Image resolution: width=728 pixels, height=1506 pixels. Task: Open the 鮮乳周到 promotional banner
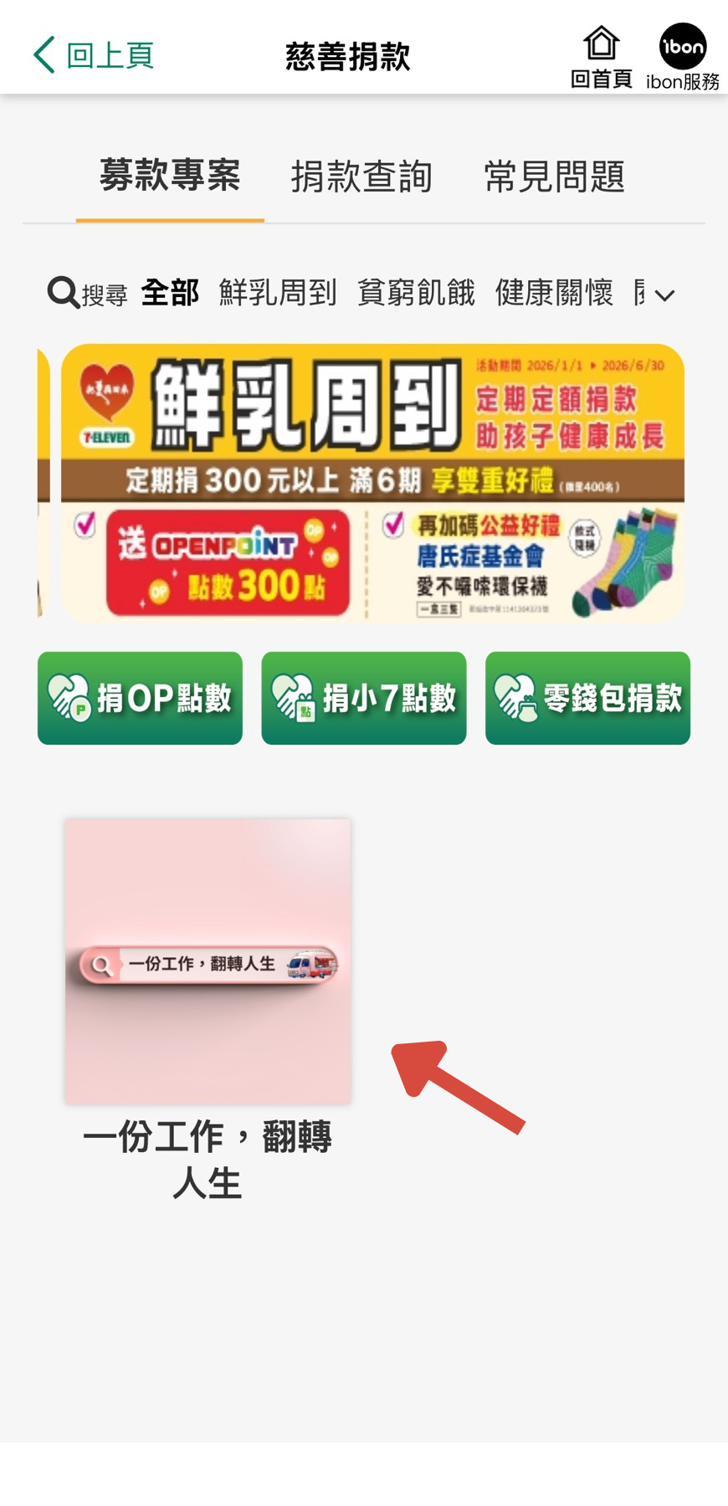point(372,483)
